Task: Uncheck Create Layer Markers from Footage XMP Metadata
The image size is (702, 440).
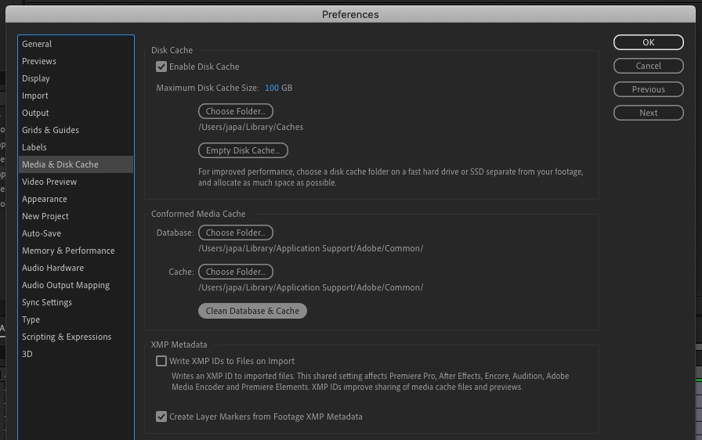Action: click(161, 417)
